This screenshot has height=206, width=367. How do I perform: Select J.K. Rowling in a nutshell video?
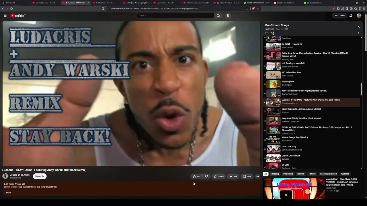point(312,65)
